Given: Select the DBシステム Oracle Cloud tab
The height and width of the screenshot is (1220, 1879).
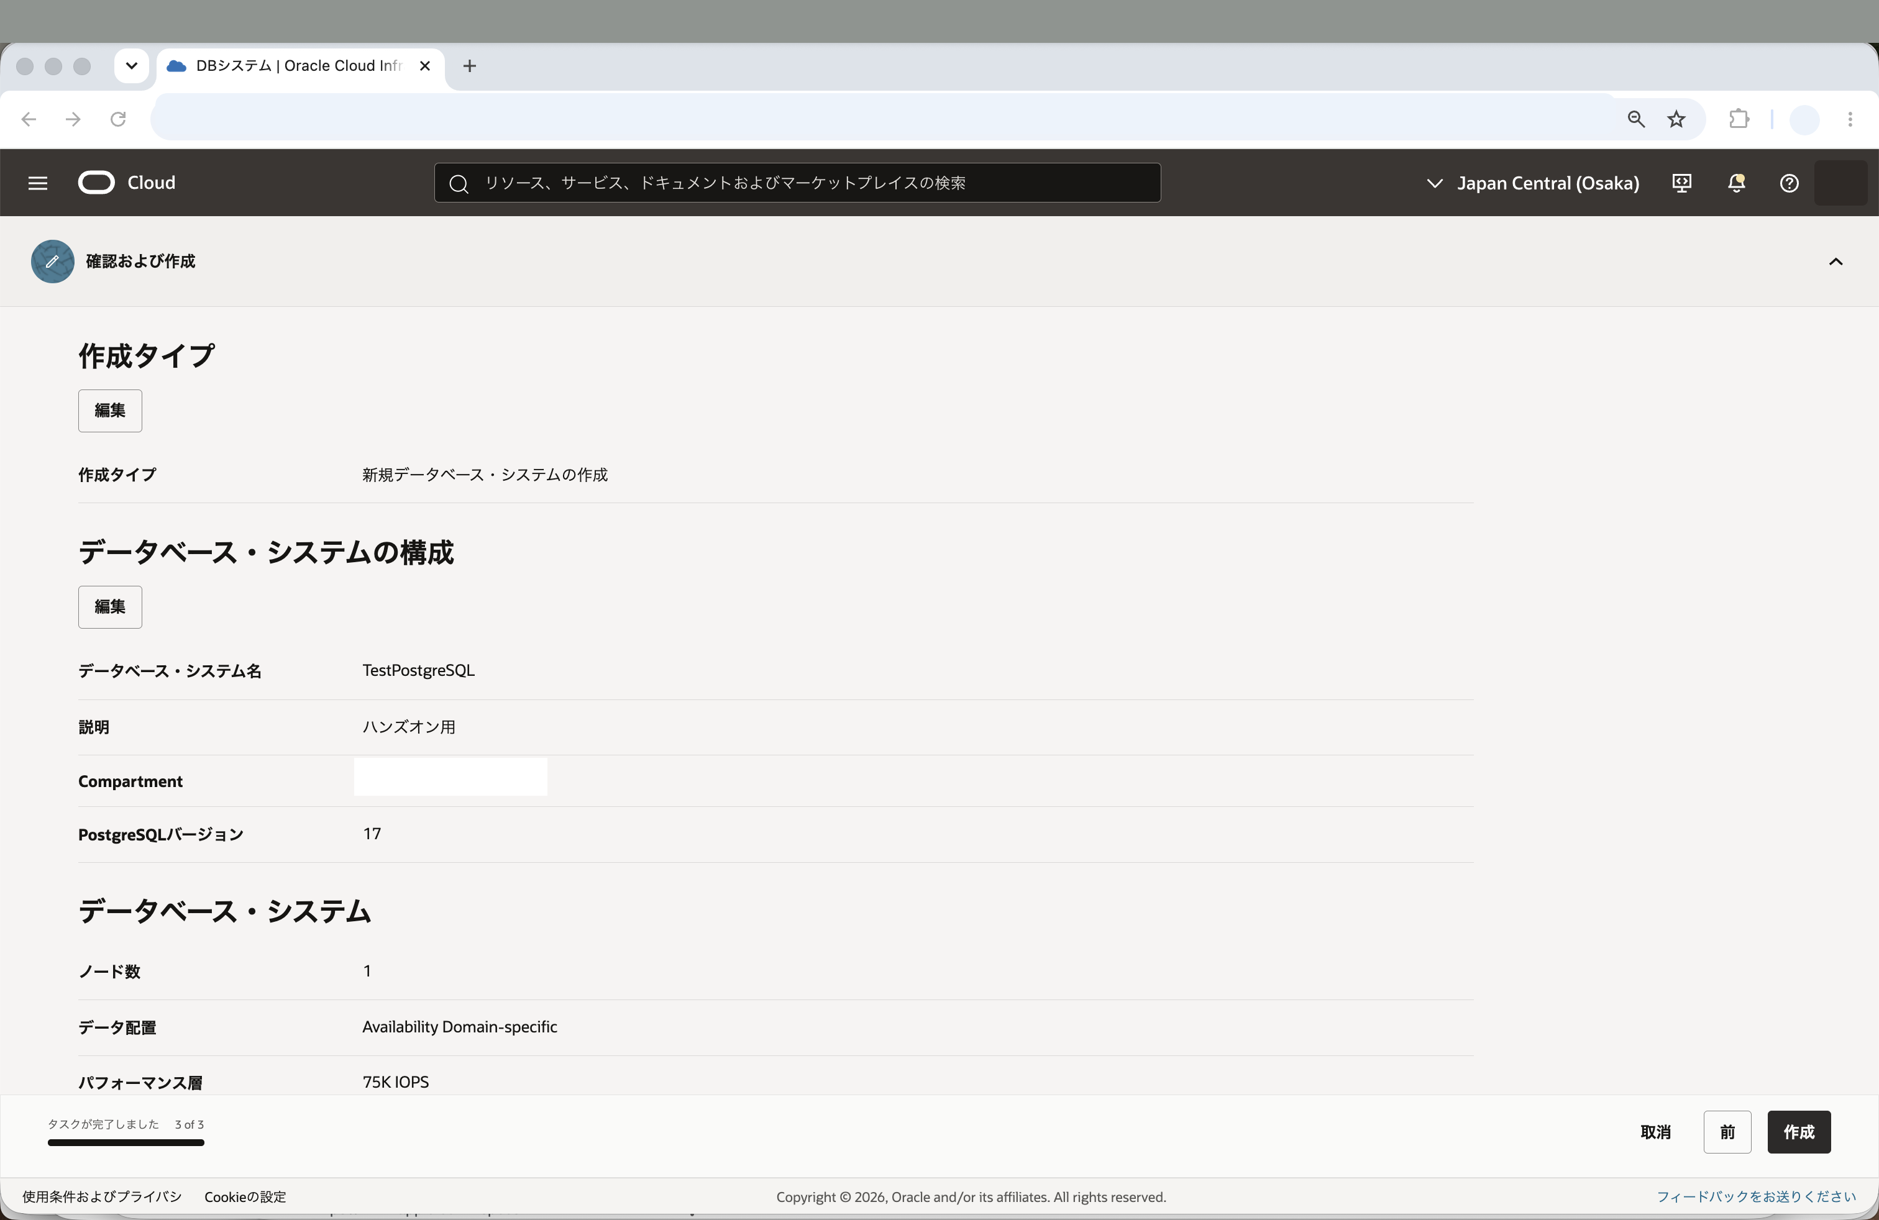Looking at the screenshot, I should click(300, 66).
